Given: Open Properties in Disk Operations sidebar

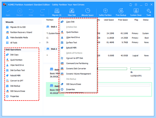Looking at the screenshot, I should 15,96.
